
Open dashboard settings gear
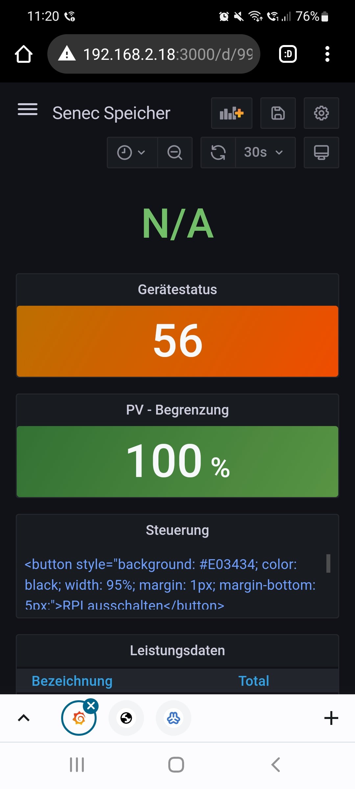point(321,113)
